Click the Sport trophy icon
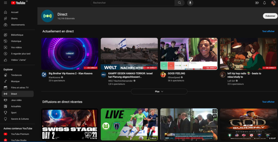278x142 pixels. pyautogui.click(x=5, y=113)
